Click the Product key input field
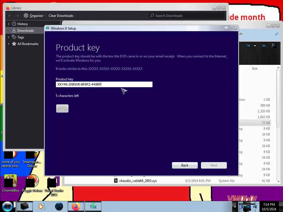 104,84
